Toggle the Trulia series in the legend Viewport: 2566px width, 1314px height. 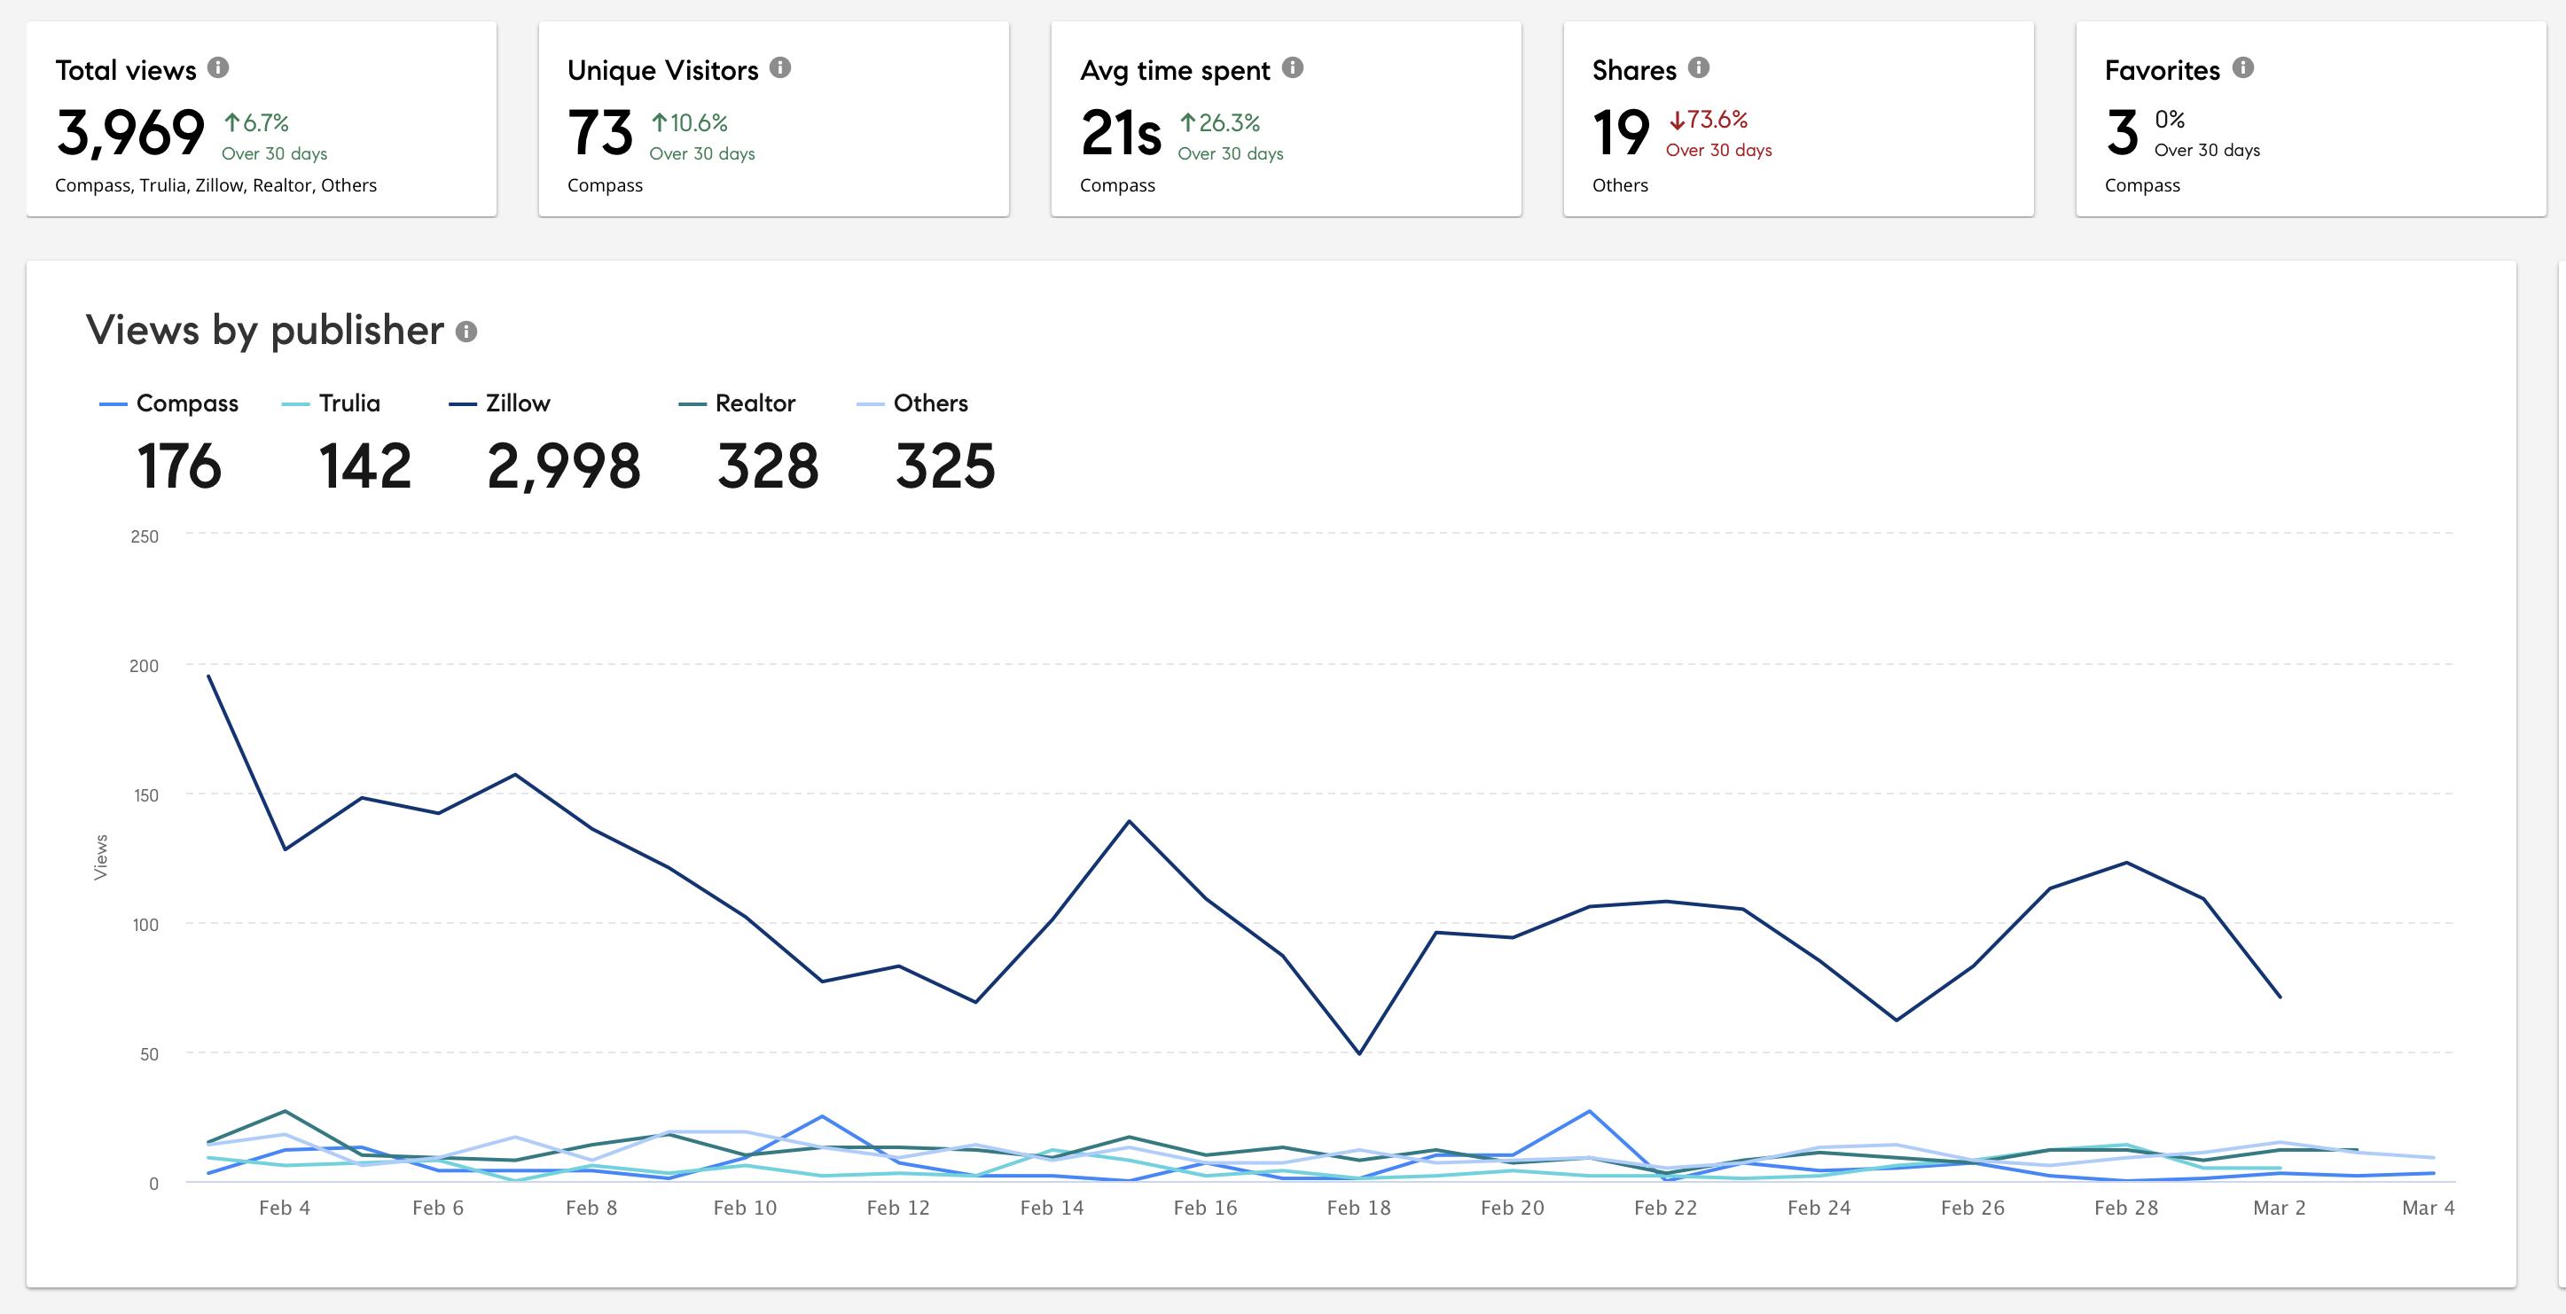[x=348, y=403]
